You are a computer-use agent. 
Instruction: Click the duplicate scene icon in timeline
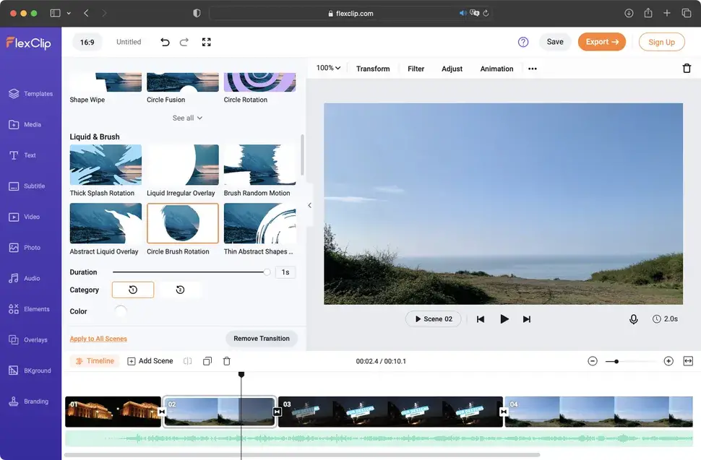pos(207,361)
